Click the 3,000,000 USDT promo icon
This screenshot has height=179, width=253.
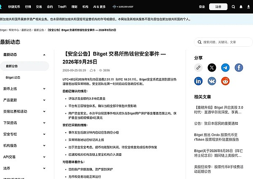pos(114,7)
